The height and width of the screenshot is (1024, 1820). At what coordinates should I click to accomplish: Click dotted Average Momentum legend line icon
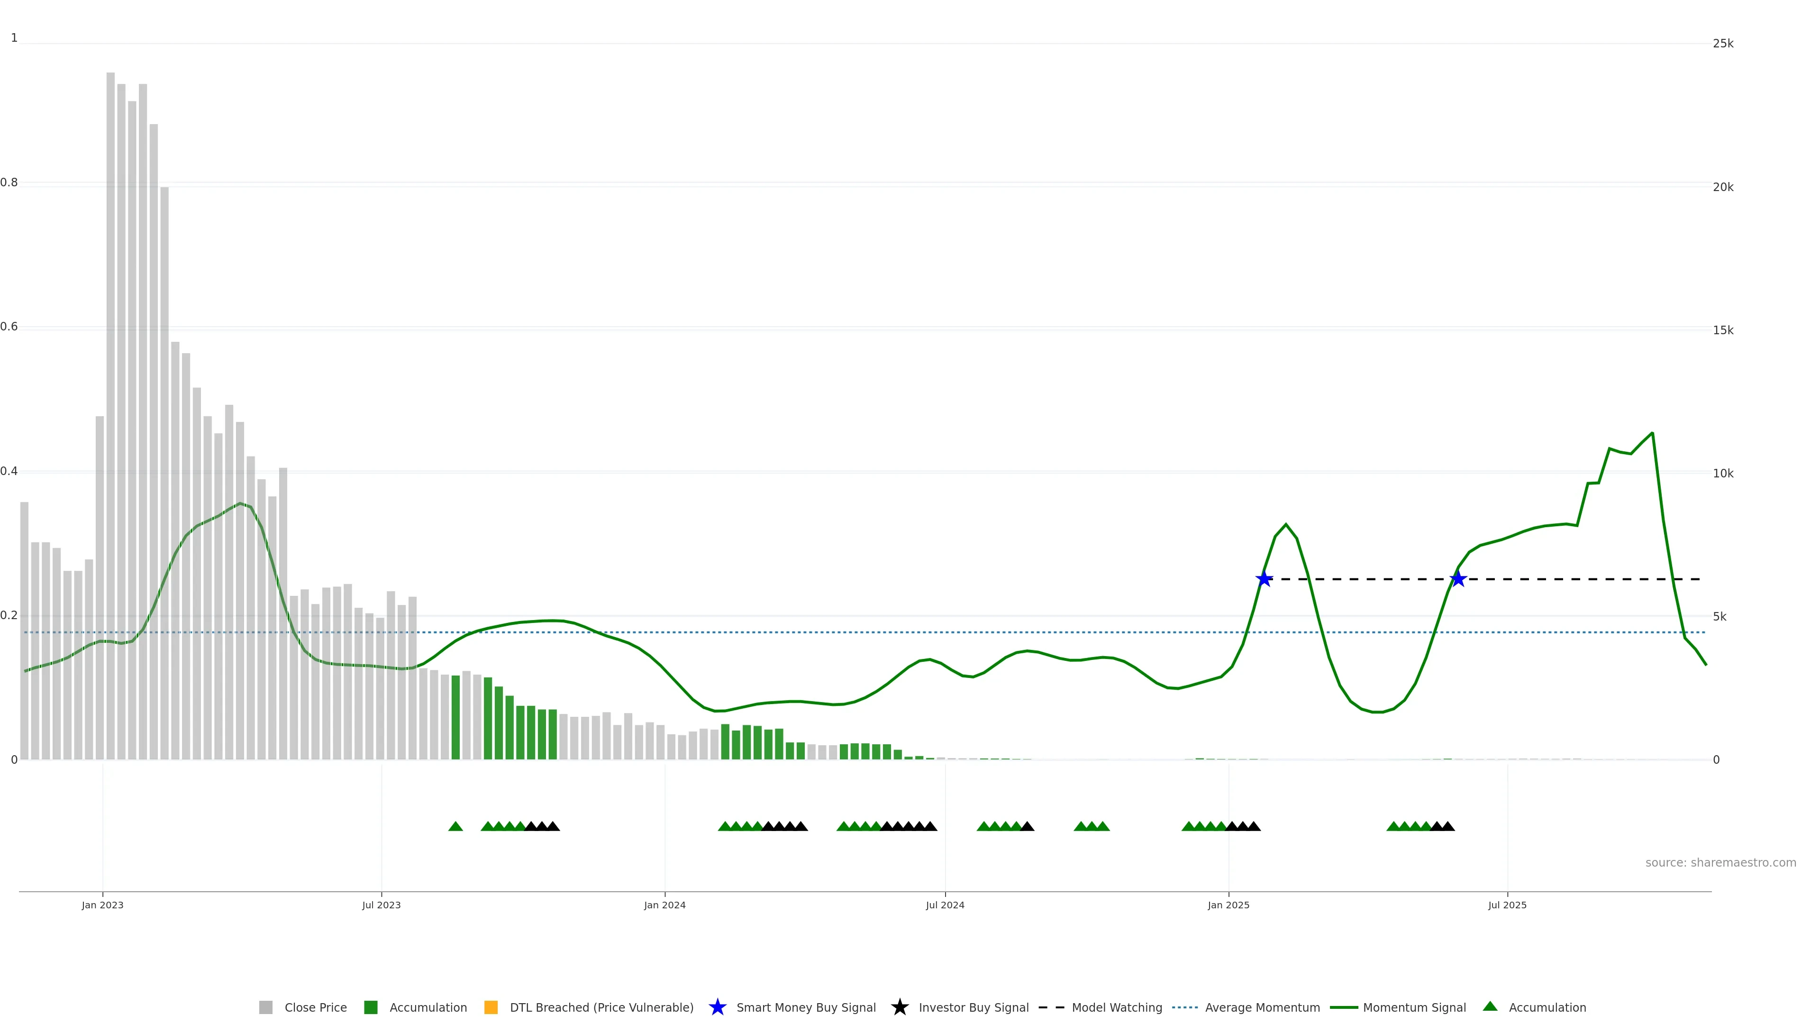(1185, 1008)
